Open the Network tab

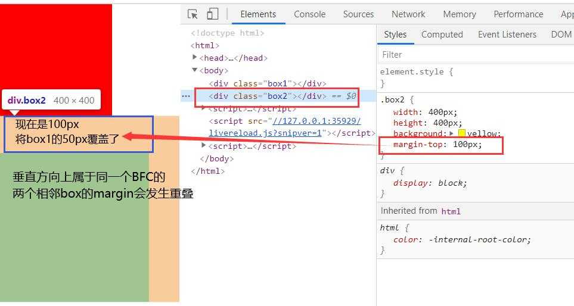point(408,14)
